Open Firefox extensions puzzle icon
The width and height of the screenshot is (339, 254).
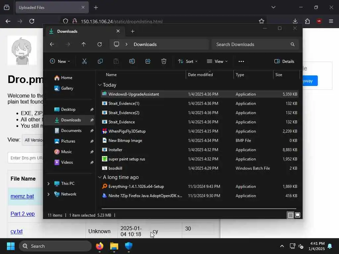[x=307, y=21]
